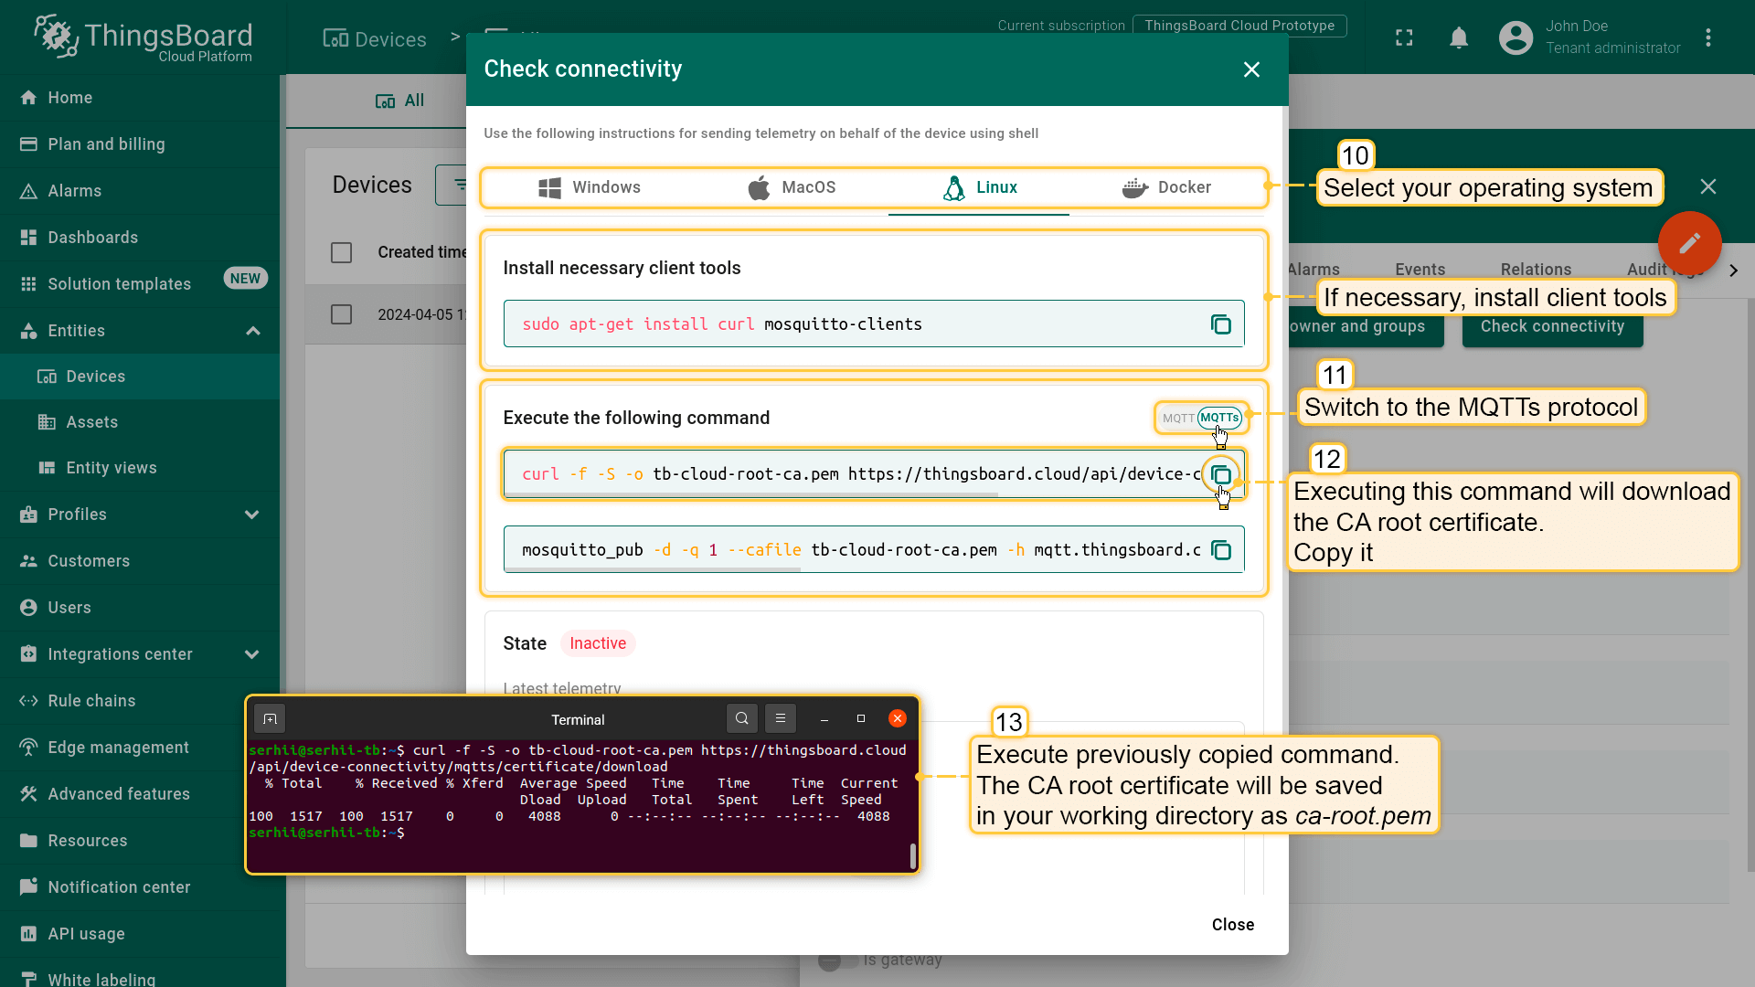
Task: Collapse the Entities sidebar section
Action: (253, 331)
